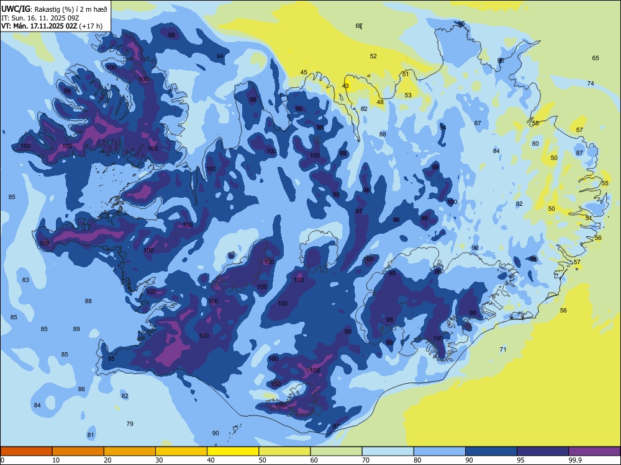Click the '30' legend scale label

(x=159, y=460)
